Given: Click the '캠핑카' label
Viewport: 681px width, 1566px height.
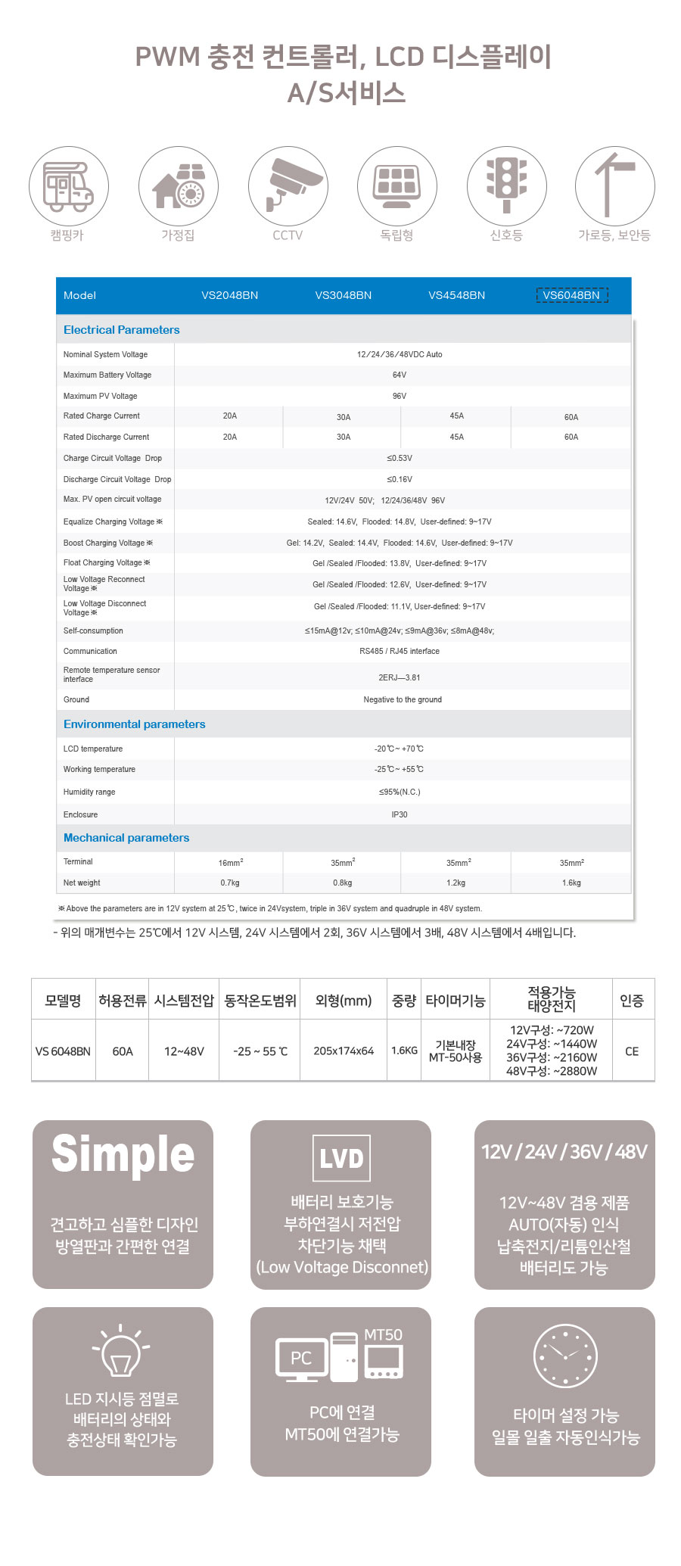Looking at the screenshot, I should coord(67,235).
